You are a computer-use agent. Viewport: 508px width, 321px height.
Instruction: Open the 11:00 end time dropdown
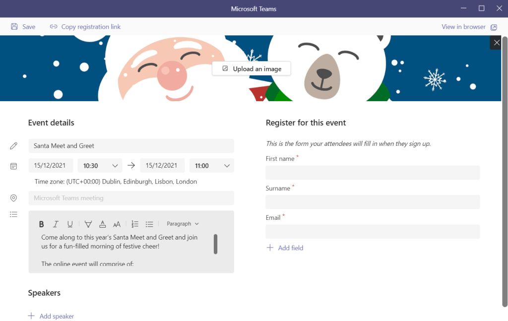click(212, 165)
